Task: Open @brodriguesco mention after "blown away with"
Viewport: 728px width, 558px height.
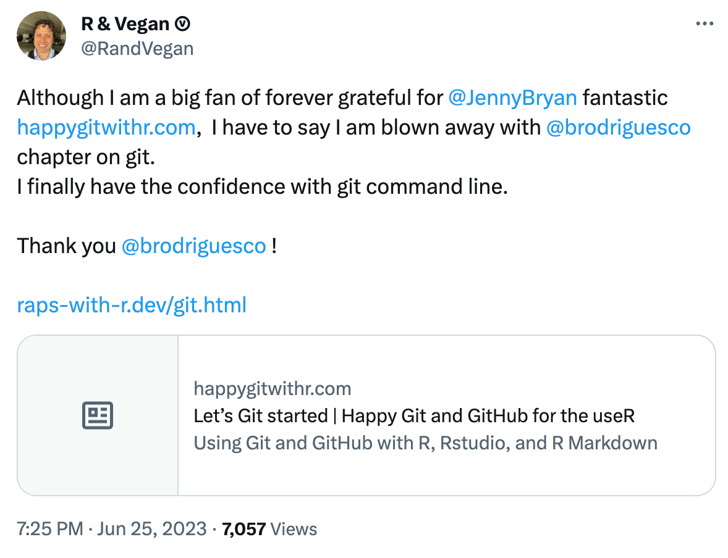Action: (619, 127)
